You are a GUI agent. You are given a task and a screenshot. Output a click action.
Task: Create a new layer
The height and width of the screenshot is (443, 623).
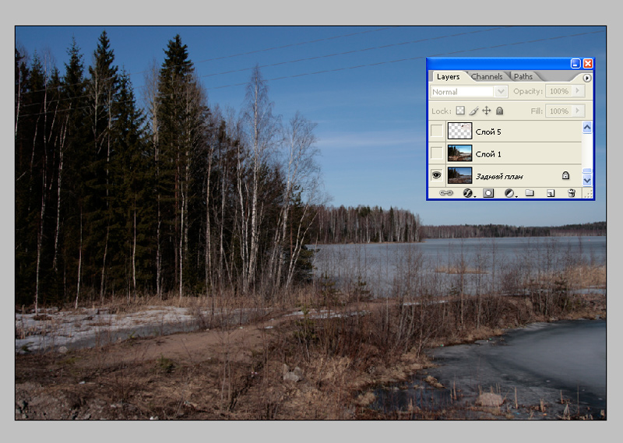click(x=551, y=194)
